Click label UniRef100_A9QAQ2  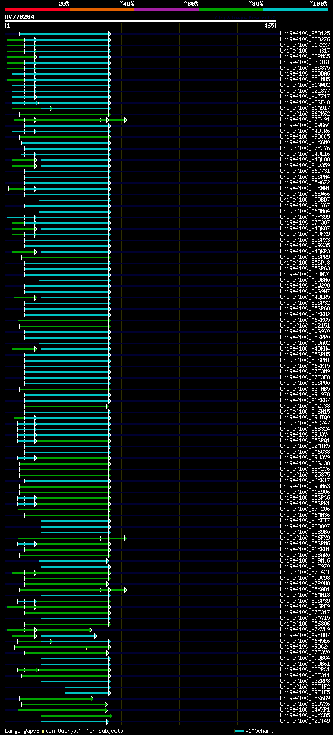coord(305,343)
